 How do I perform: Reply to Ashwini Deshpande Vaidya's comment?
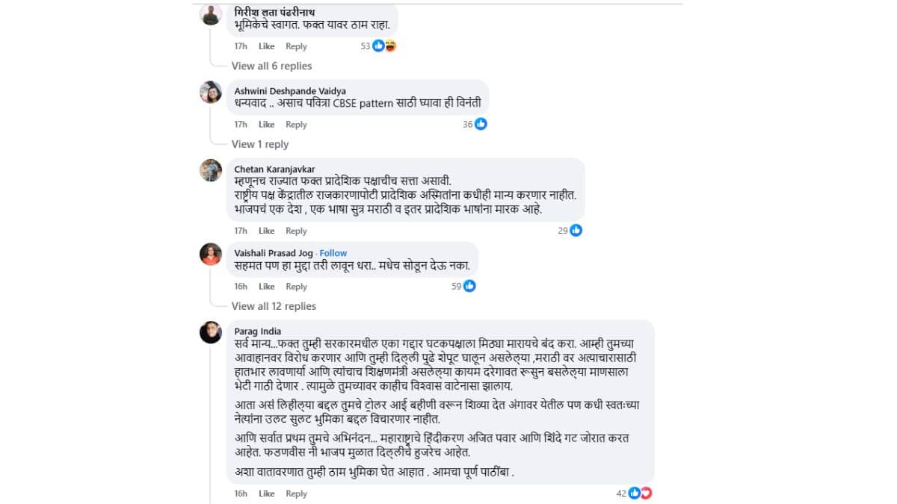(x=296, y=124)
